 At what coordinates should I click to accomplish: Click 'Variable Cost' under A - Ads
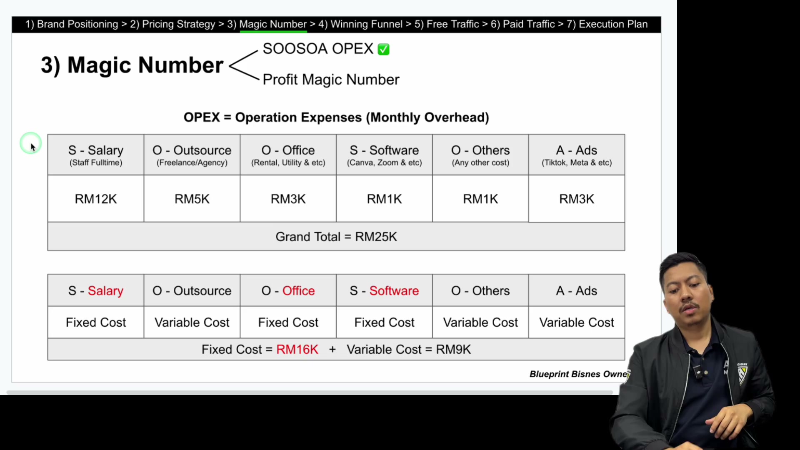pos(577,322)
